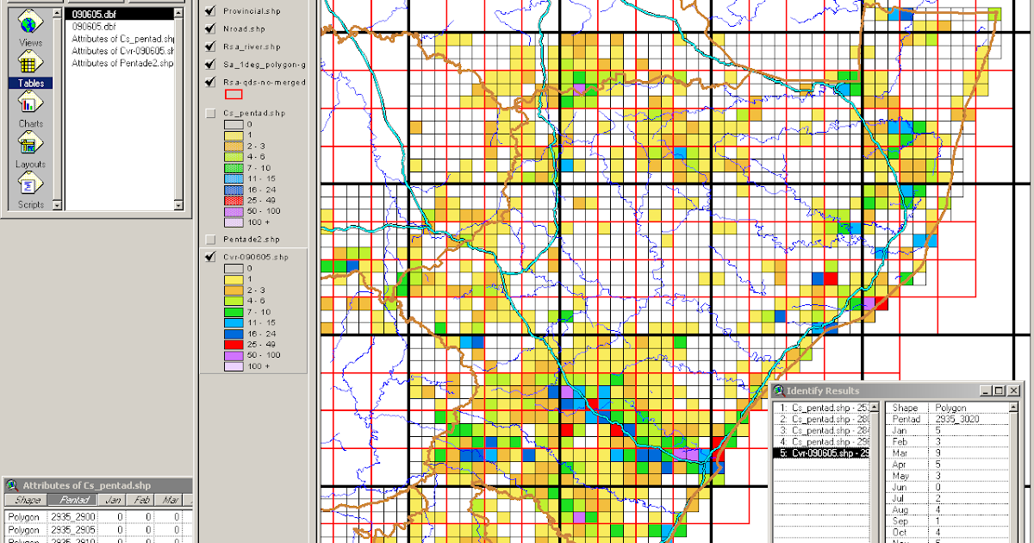Toggle visibility of Nroad.shp theme
The image size is (1034, 543).
(210, 28)
